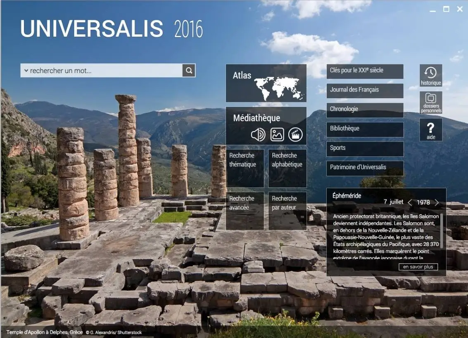Click the Éphéméride Salomon article text
The height and width of the screenshot is (338, 468).
[x=386, y=237]
